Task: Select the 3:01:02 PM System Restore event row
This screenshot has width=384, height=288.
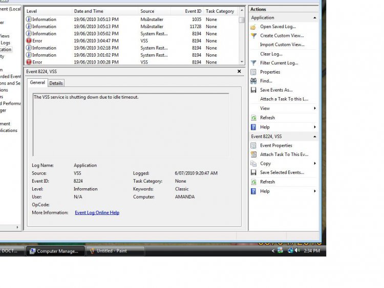Action: coord(132,55)
